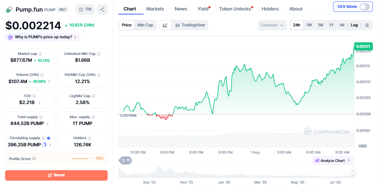Open Why is PUMP's price up today
Image resolution: width=379 pixels, height=185 pixels.
point(43,37)
